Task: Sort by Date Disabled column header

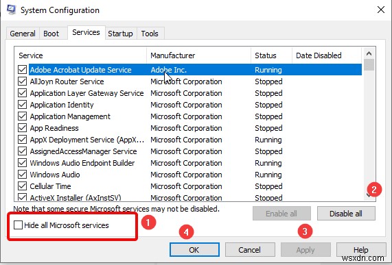Action: 327,55
